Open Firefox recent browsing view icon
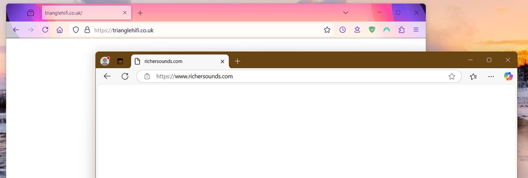 coord(31,13)
